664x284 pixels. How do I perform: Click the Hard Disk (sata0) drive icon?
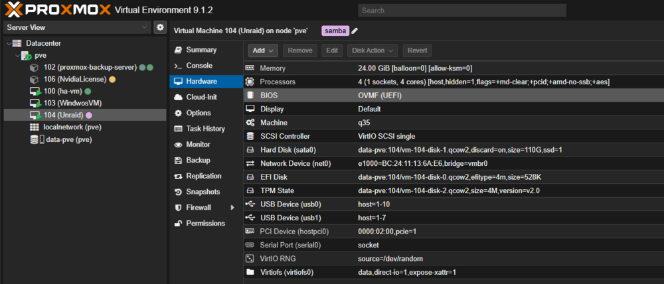point(250,150)
